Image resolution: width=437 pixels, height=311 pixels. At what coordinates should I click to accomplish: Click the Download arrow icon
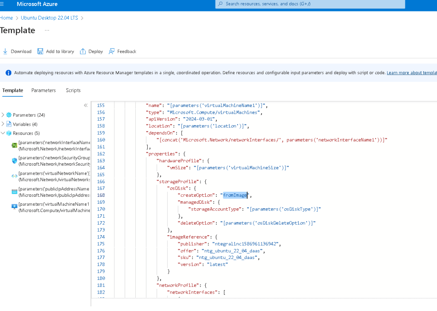[x=5, y=52]
